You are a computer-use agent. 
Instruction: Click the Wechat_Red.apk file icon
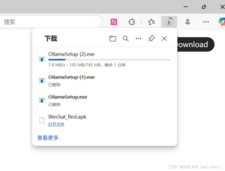42,120
